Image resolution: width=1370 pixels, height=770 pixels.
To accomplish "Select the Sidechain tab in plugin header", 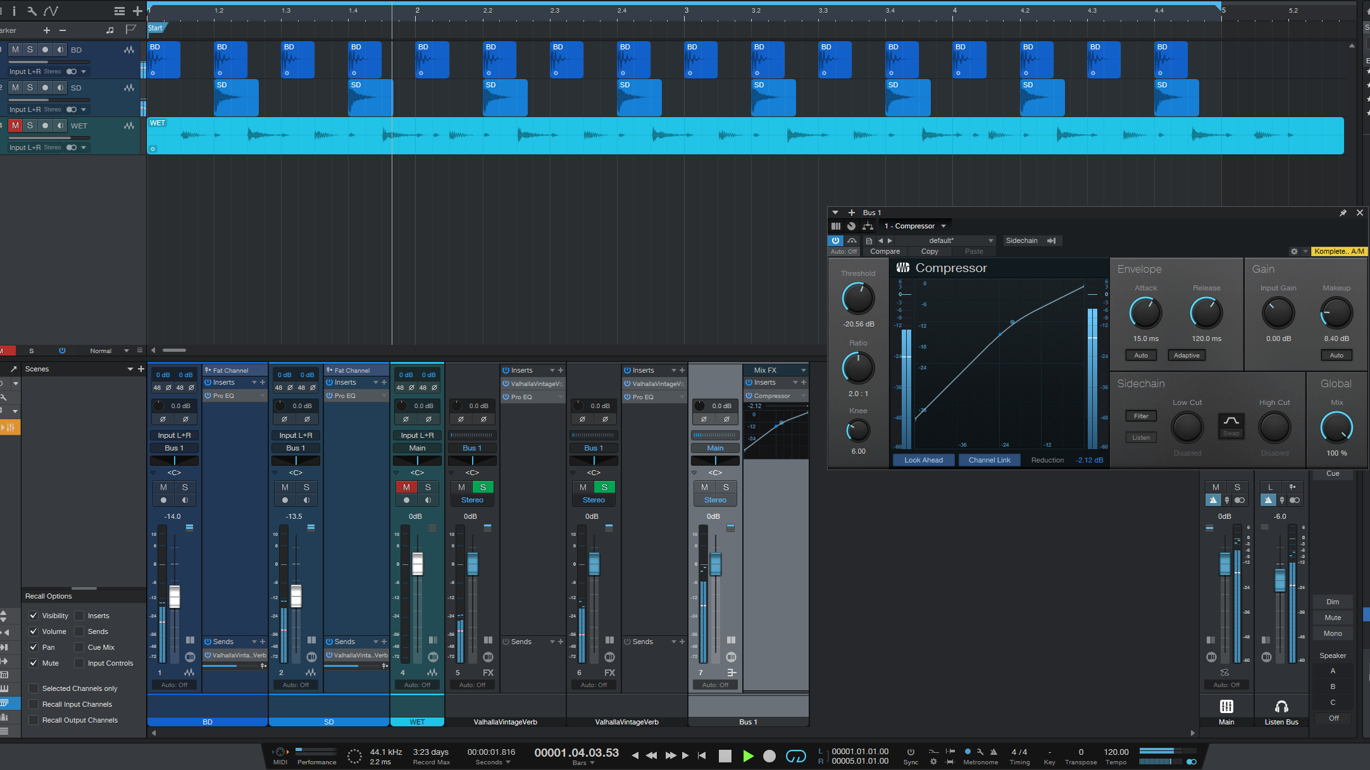I will (x=1021, y=240).
